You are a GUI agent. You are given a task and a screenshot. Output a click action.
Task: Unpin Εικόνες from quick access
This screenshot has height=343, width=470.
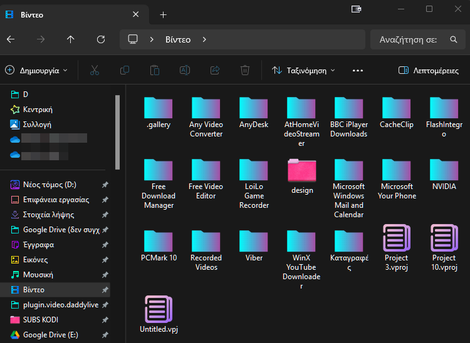coord(105,260)
